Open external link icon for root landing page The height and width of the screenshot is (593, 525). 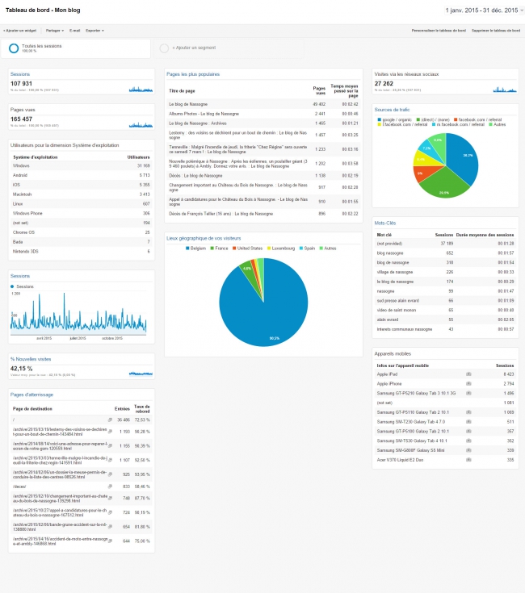point(110,420)
